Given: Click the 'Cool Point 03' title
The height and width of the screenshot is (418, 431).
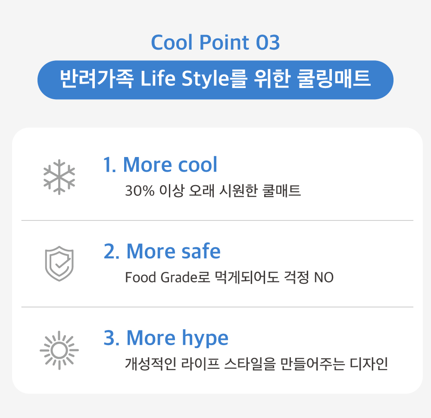Looking at the screenshot, I should point(215,42).
